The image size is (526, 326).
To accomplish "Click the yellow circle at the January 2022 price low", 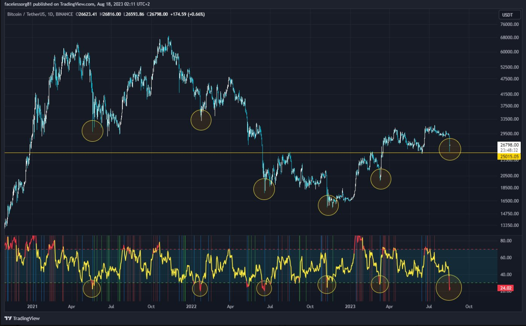I will [x=201, y=120].
